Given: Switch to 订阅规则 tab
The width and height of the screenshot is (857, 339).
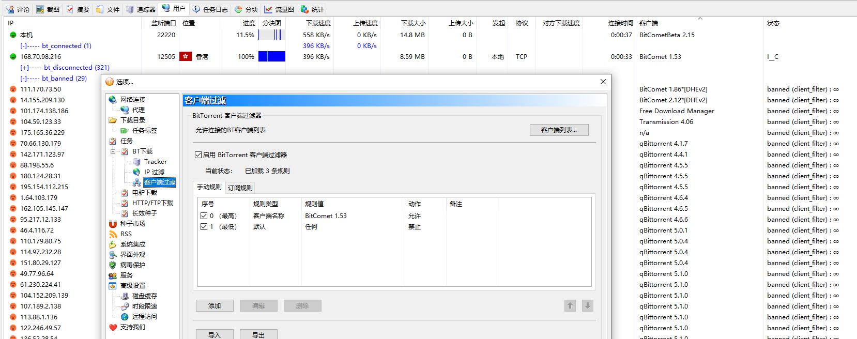Looking at the screenshot, I should (240, 188).
